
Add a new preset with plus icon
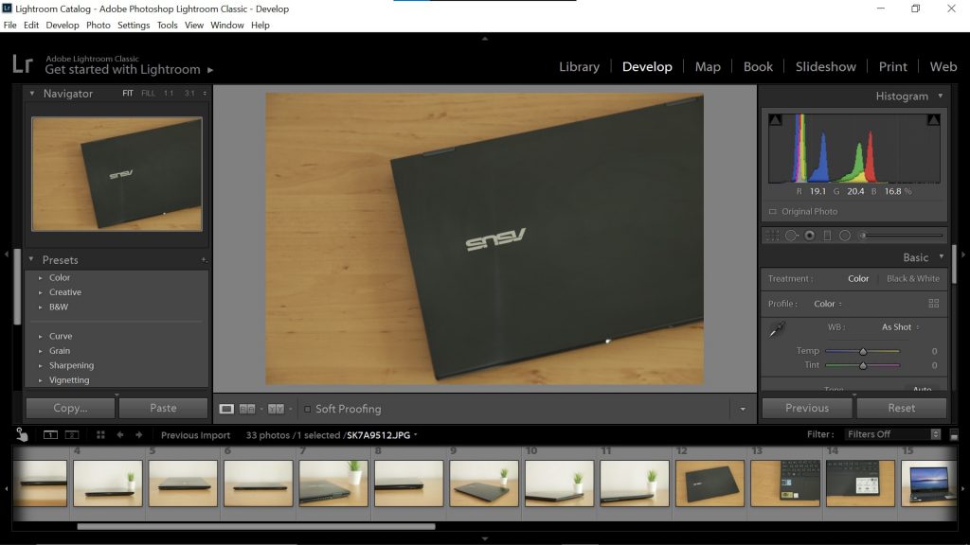tap(204, 260)
